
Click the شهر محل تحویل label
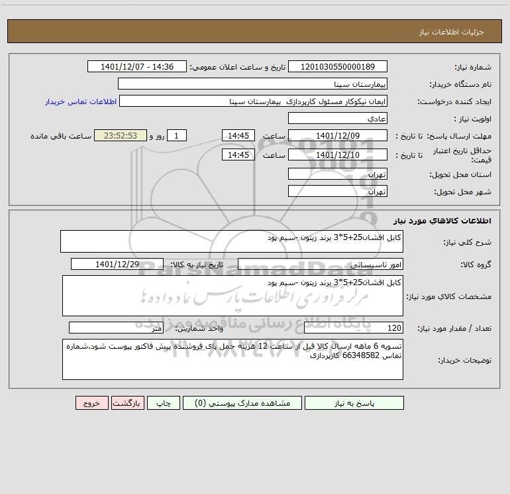462,192
